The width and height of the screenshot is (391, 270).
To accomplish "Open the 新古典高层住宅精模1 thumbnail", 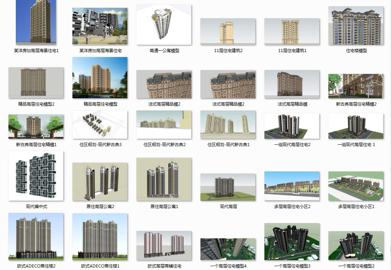I will click(36, 126).
